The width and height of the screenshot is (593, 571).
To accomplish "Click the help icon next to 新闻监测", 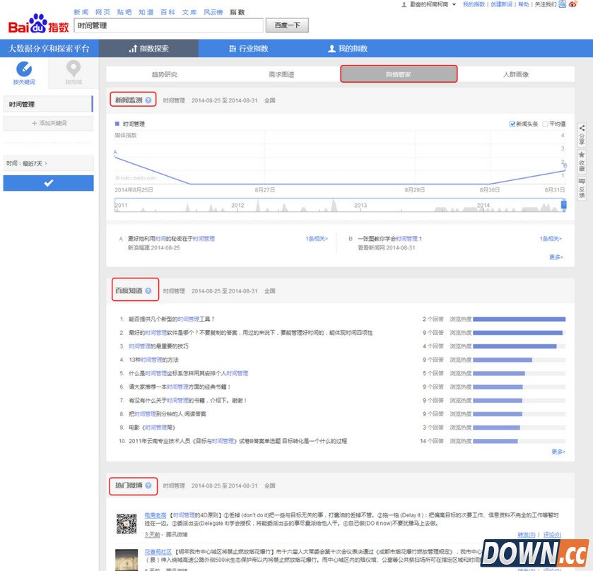I will pos(150,100).
